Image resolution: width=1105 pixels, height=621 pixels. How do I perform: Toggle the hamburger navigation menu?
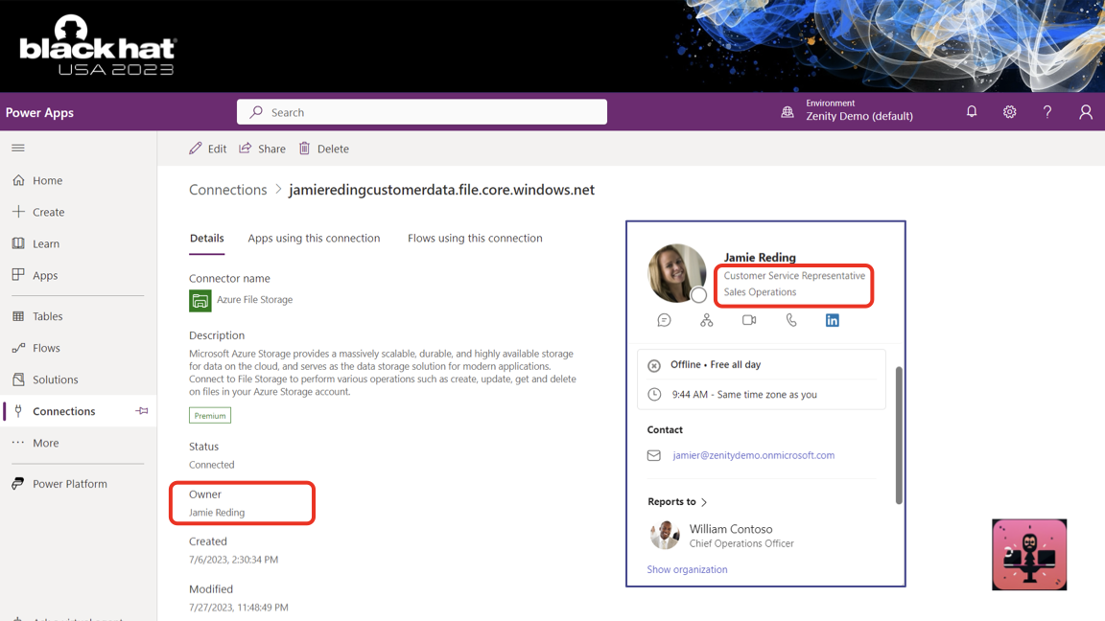pyautogui.click(x=18, y=148)
